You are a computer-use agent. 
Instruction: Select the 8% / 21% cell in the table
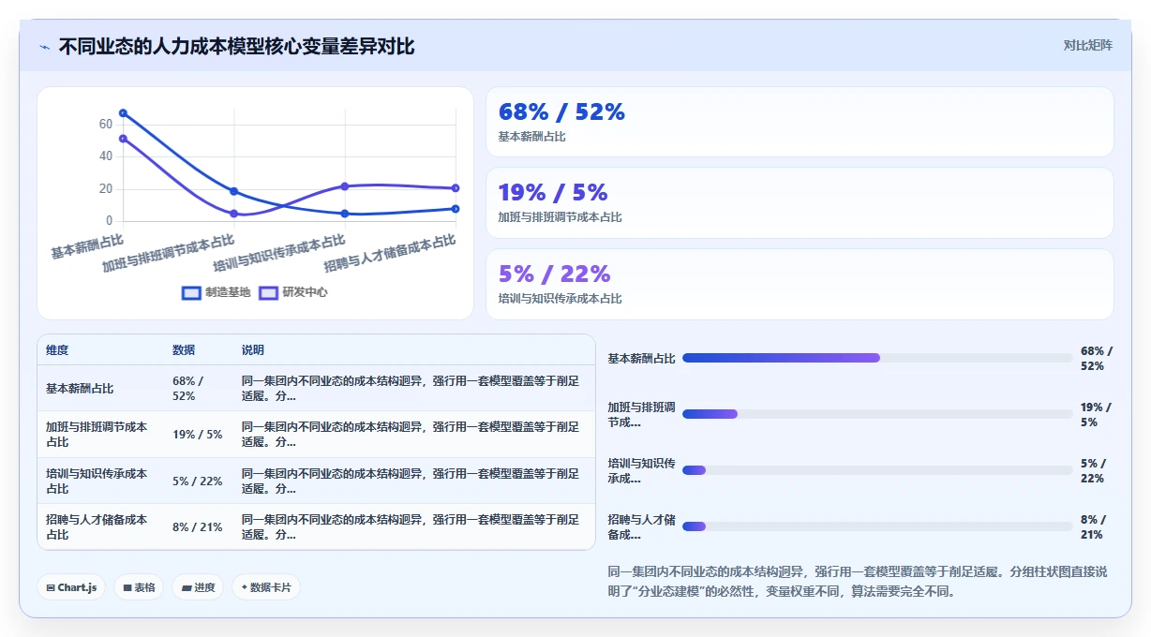[198, 527]
